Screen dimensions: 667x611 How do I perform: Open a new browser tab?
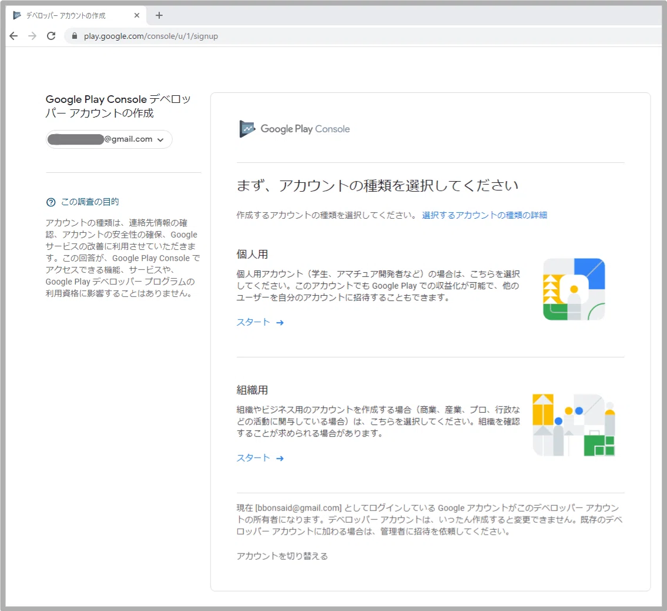(x=159, y=16)
